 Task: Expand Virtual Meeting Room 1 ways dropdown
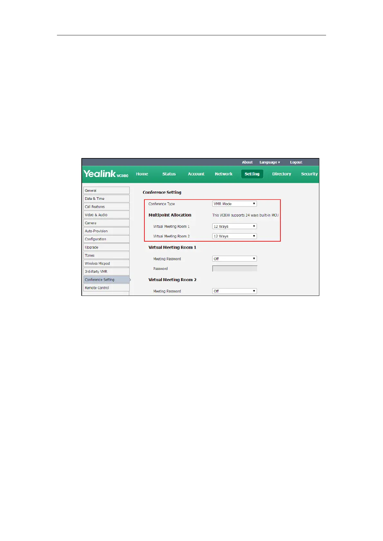234,226
